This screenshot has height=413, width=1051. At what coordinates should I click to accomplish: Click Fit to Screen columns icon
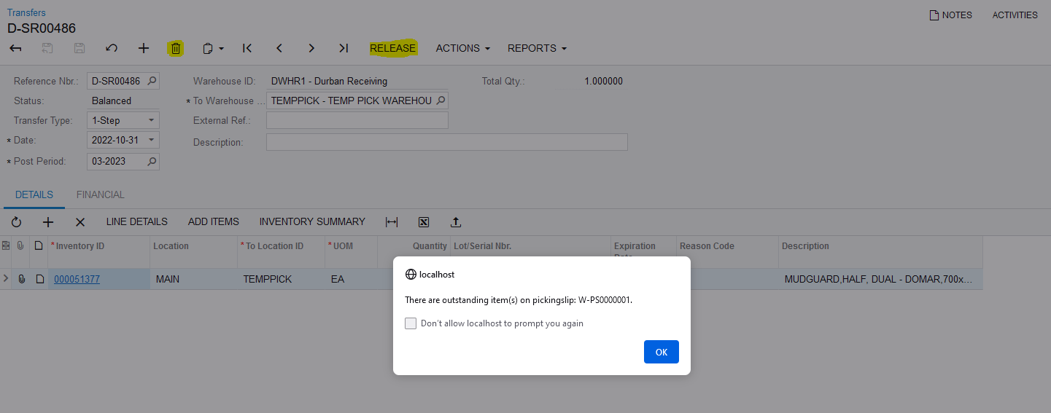click(x=392, y=222)
